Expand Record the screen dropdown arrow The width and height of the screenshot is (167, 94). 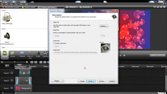20,7
